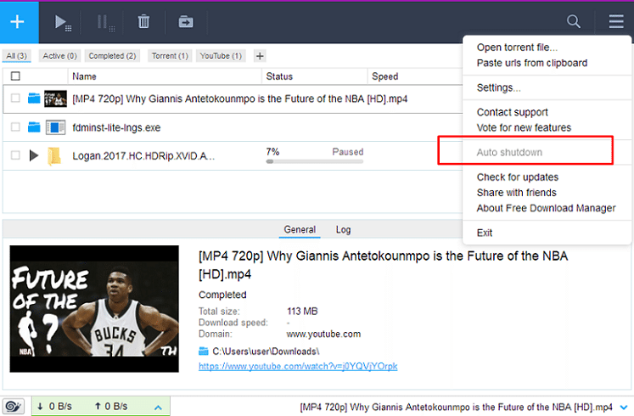Click the Logan download progress bar
Viewport: 634px width, 416px height.
[315, 161]
